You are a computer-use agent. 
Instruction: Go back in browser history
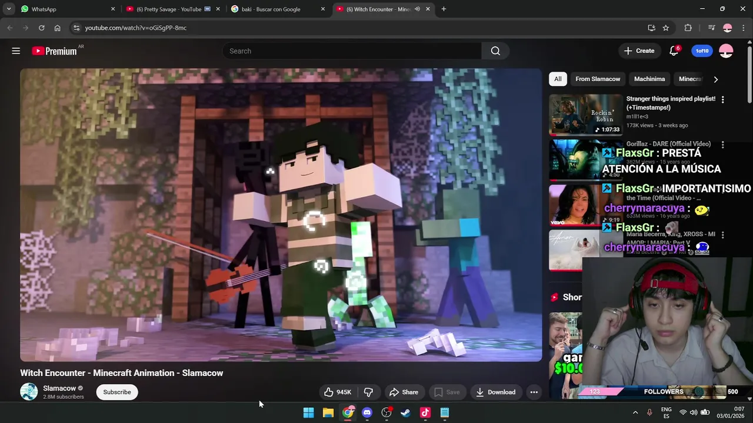[9, 28]
